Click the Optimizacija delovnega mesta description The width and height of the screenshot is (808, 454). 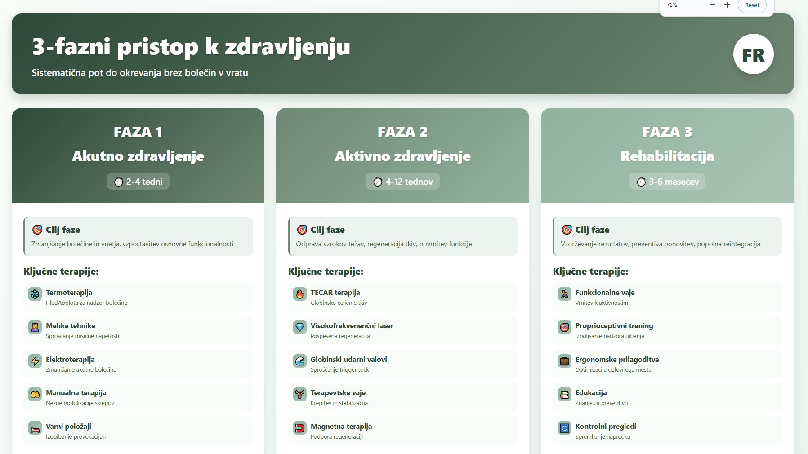pyautogui.click(x=613, y=370)
